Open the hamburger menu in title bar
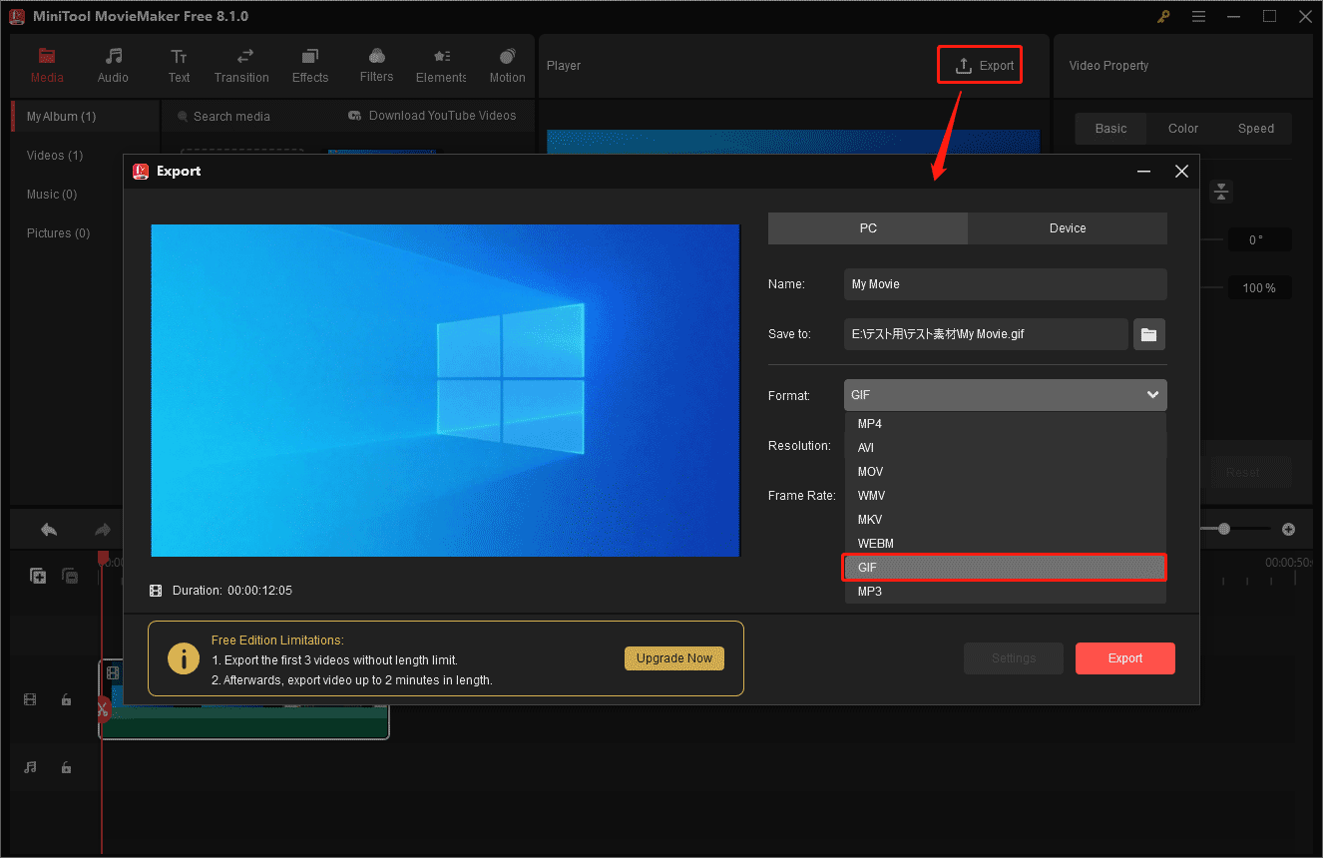 coord(1198,16)
